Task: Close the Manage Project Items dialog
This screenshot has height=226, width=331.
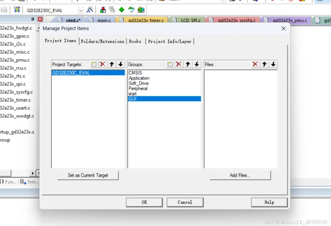Action: tap(284, 28)
